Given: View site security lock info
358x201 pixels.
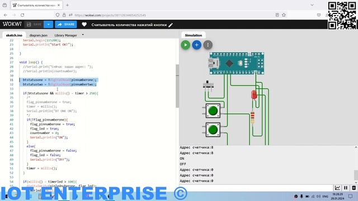Looking at the screenshot, I should pyautogui.click(x=64, y=15).
